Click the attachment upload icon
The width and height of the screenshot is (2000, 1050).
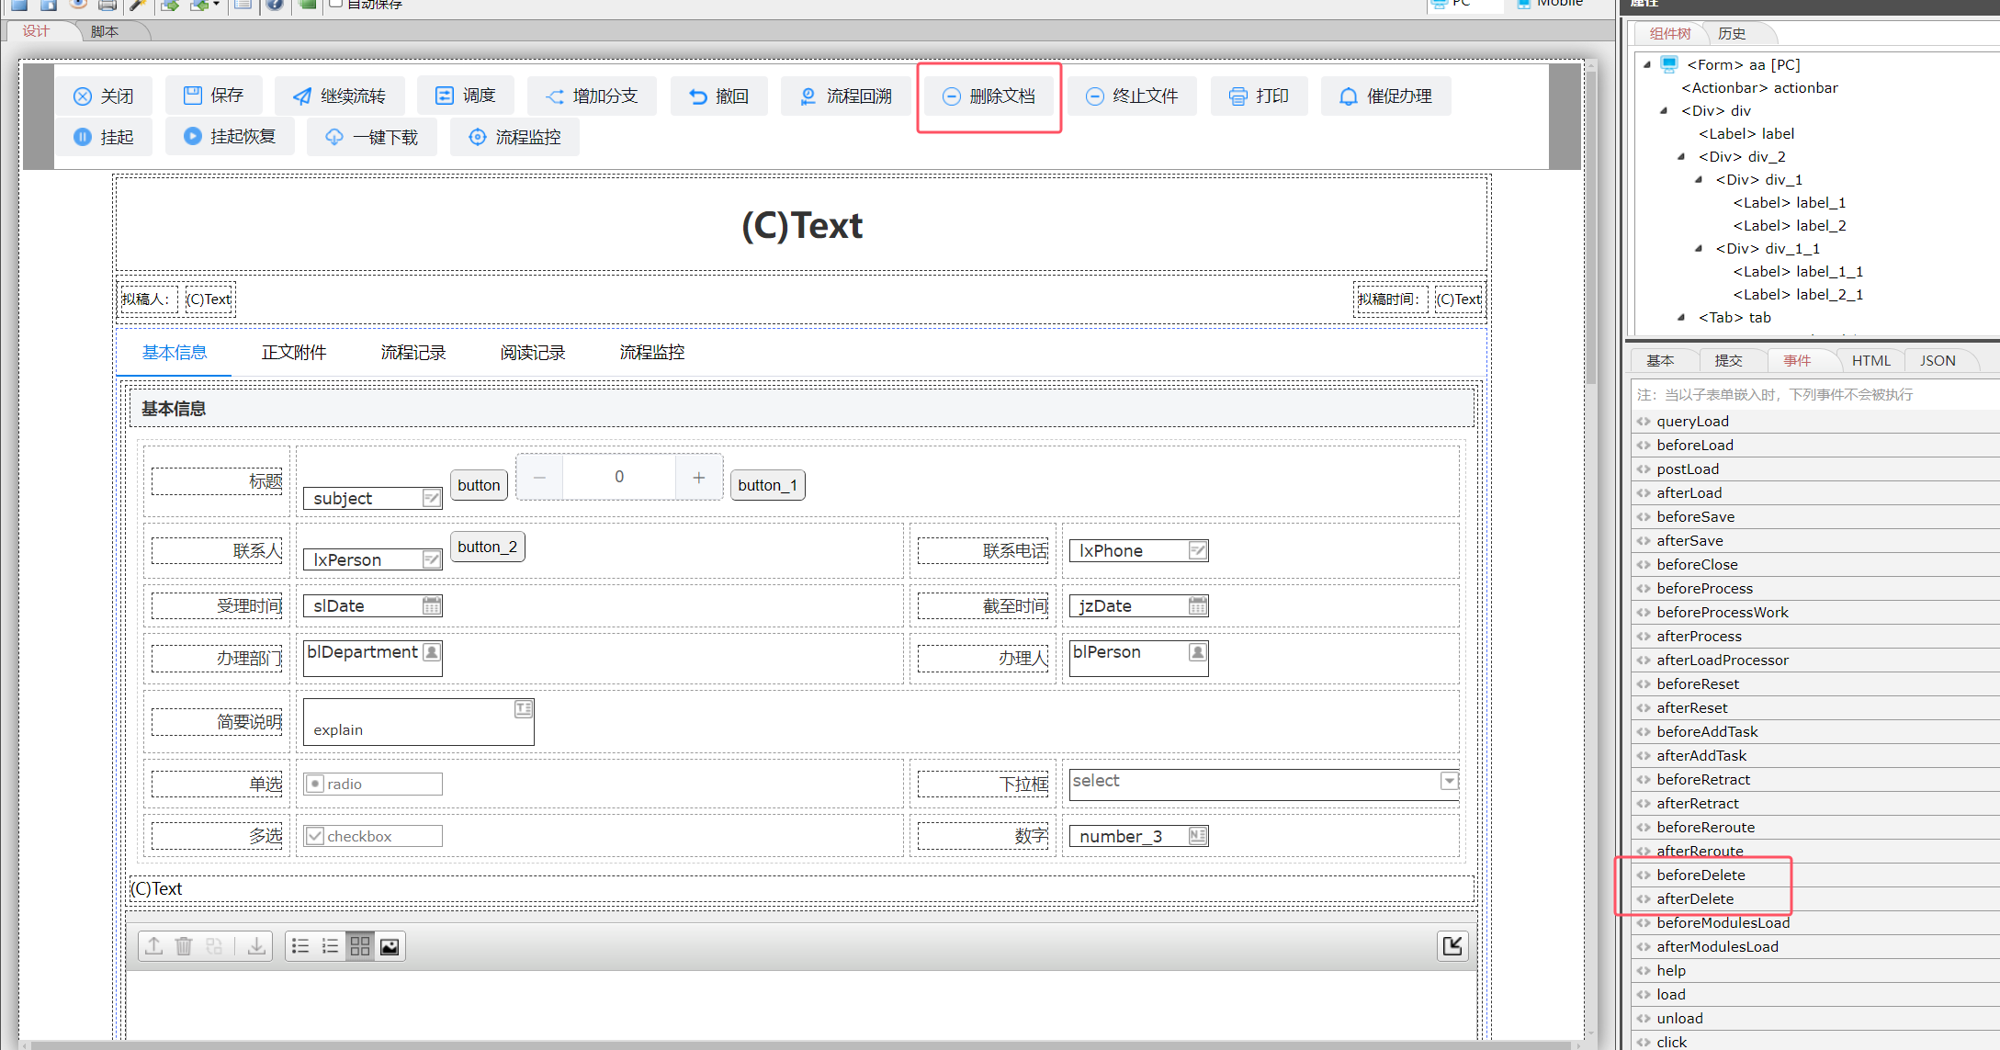click(x=154, y=946)
